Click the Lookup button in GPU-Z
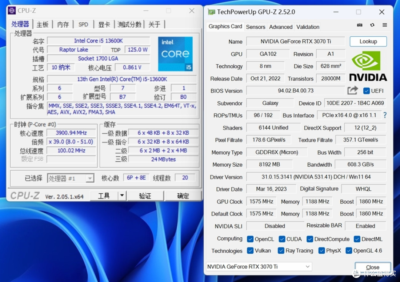This screenshot has width=400, height=282. pos(368,42)
